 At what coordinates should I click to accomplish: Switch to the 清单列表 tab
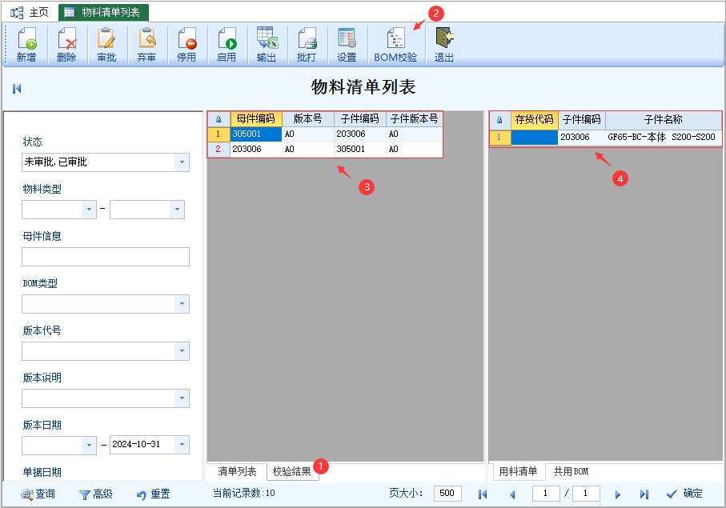237,471
